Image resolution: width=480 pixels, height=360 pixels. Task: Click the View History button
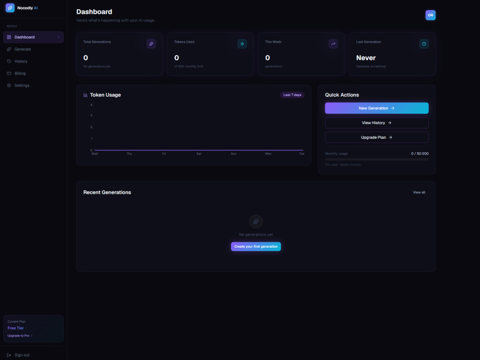tap(376, 123)
